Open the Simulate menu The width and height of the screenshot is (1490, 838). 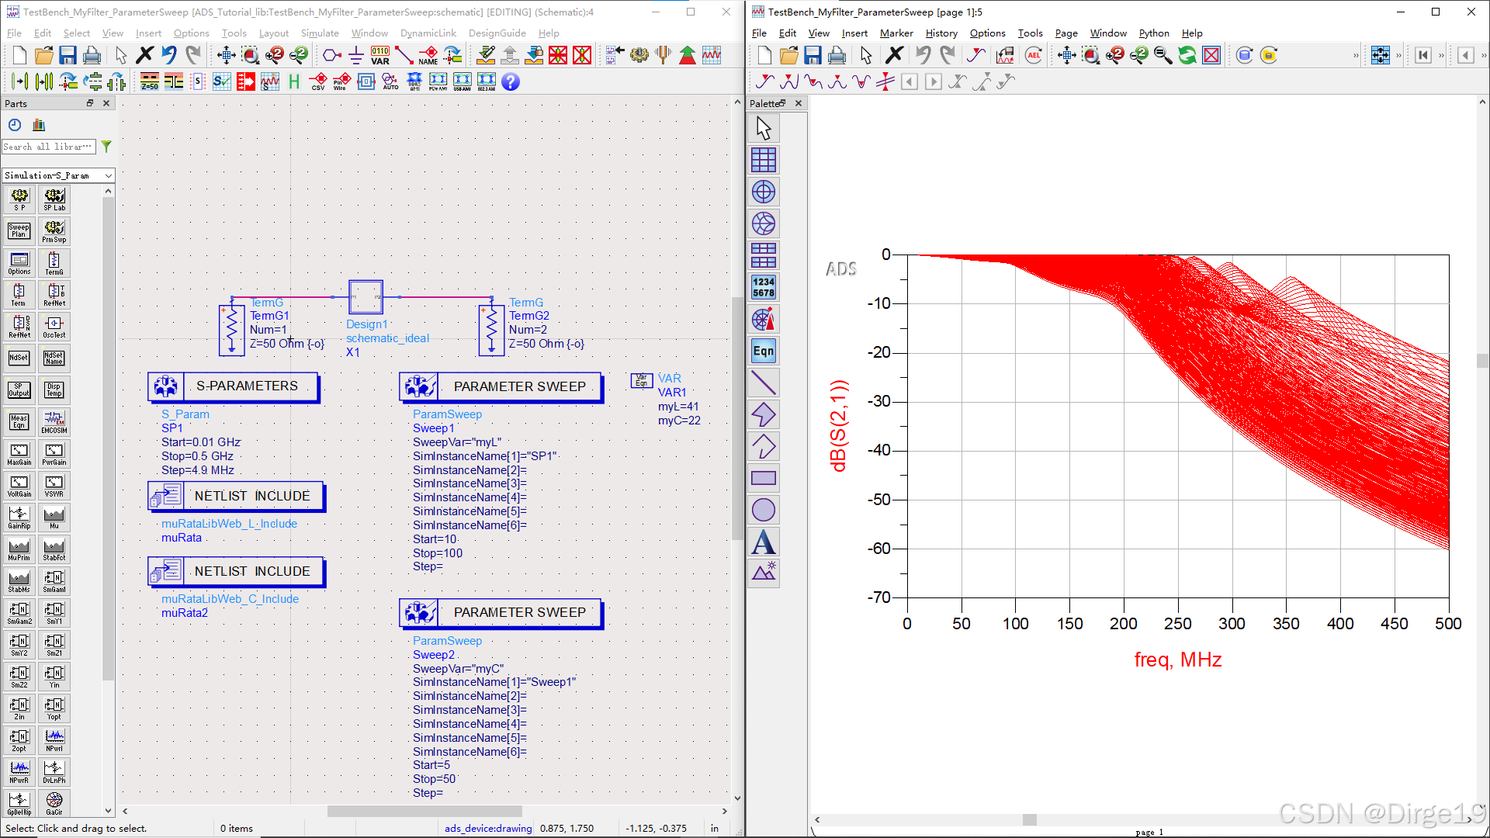point(320,33)
